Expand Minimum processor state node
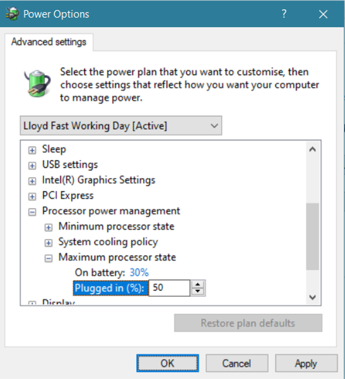 (49, 227)
